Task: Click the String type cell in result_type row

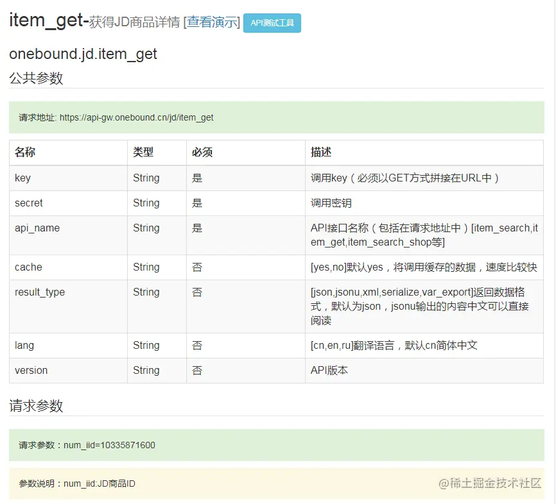Action: [157, 307]
